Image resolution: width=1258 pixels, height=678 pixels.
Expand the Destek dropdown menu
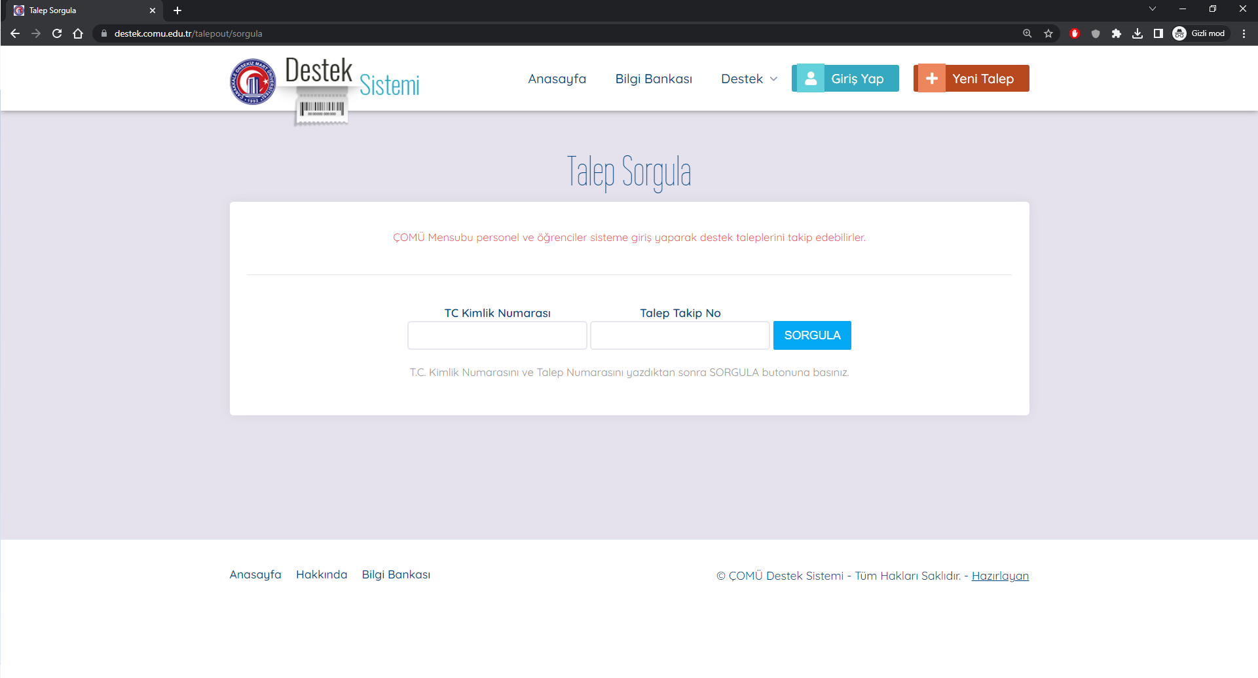(x=749, y=79)
